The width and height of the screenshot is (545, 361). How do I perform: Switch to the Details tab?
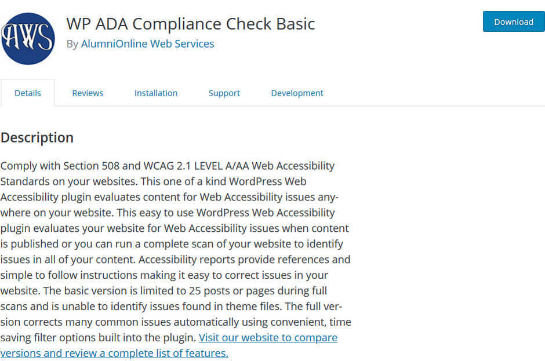[28, 93]
